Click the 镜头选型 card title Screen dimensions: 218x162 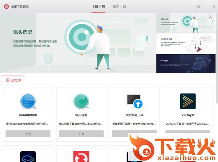tap(81, 115)
